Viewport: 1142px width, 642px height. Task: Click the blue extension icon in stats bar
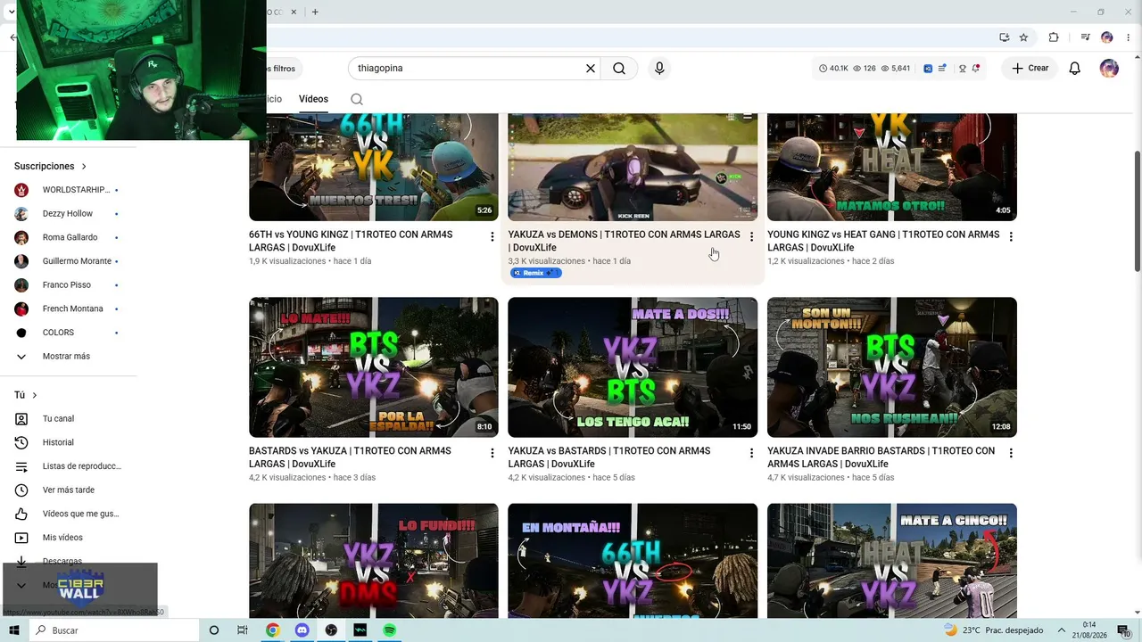[x=928, y=69]
